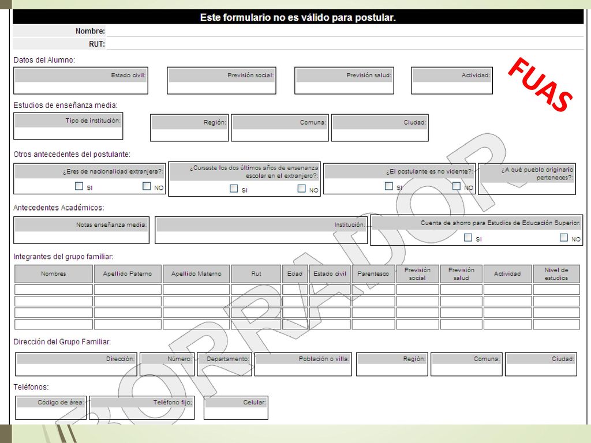Click first row cell under Nivel de estudios
Viewport: 591px width, 443px height.
point(556,290)
